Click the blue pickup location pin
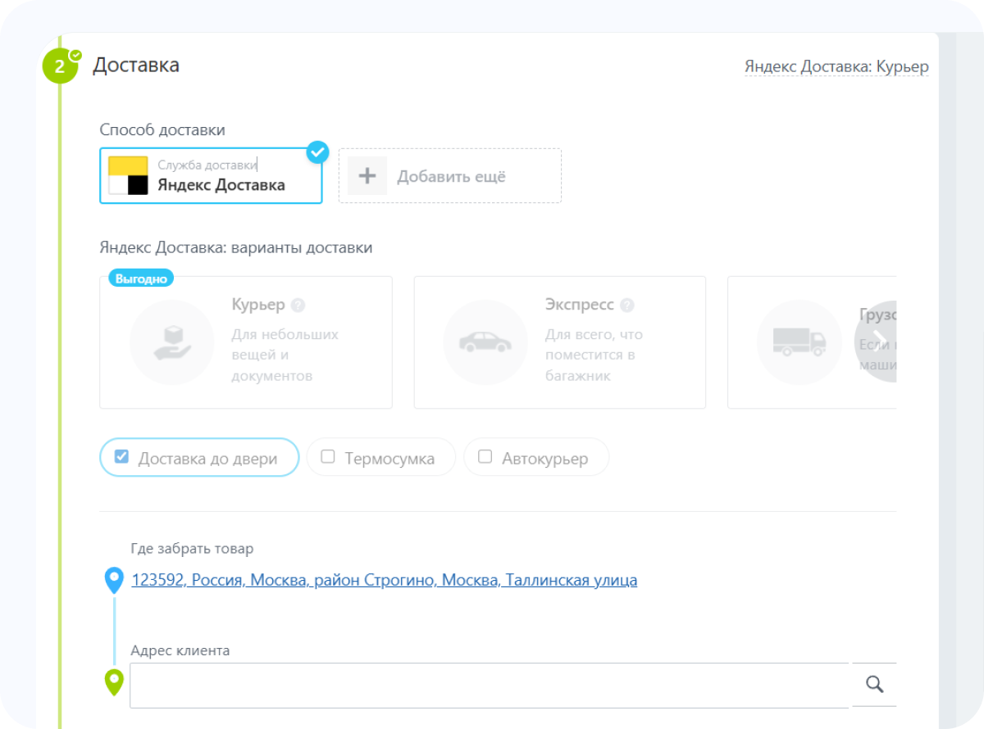 click(x=114, y=580)
